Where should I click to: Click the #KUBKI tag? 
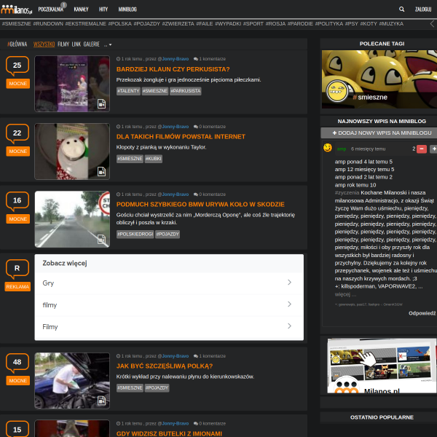pyautogui.click(x=153, y=159)
